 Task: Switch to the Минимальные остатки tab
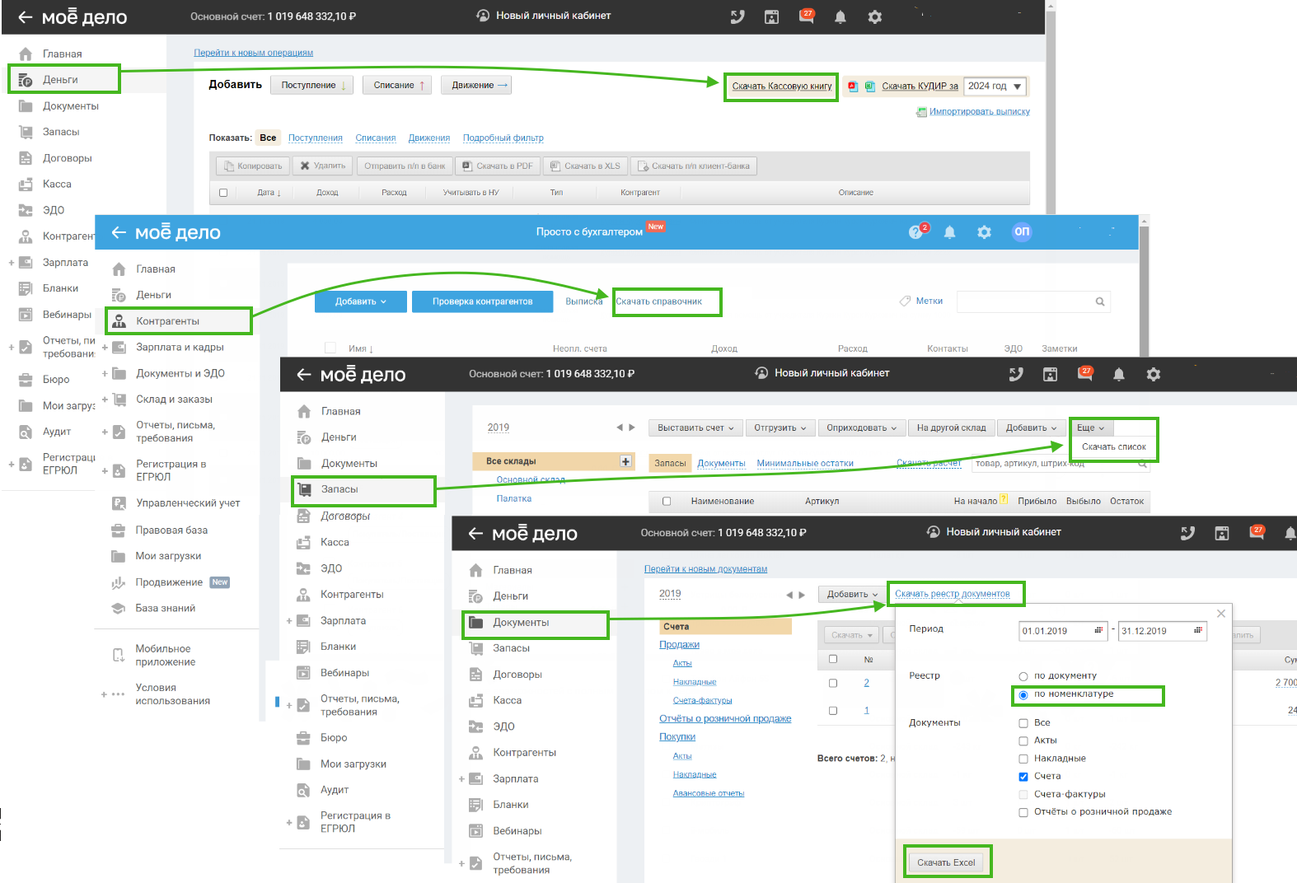pyautogui.click(x=805, y=464)
